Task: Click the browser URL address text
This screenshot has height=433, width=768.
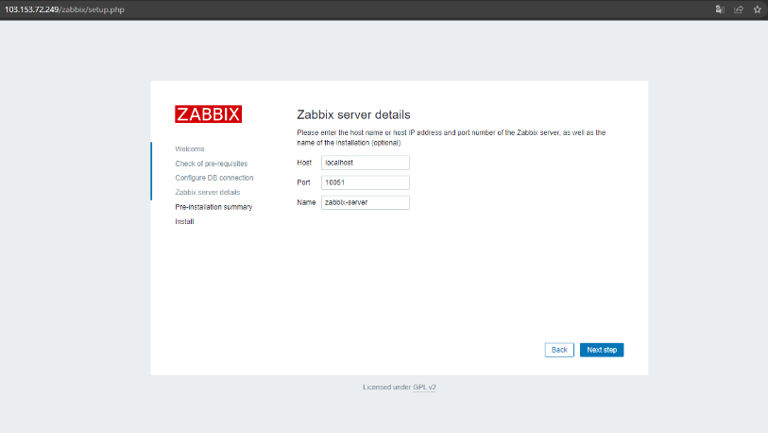Action: point(64,9)
